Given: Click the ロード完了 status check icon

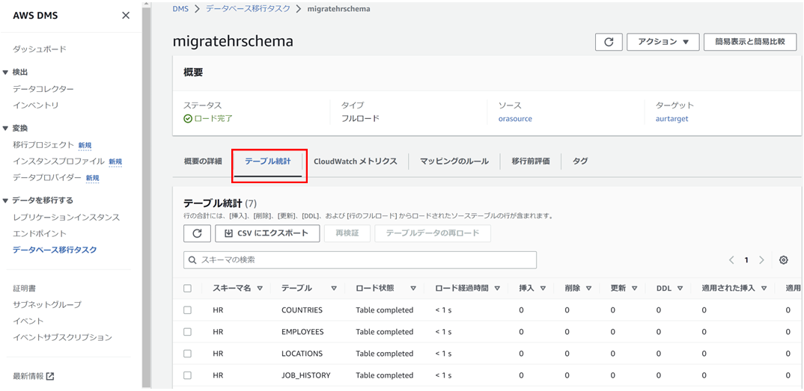Looking at the screenshot, I should [188, 119].
